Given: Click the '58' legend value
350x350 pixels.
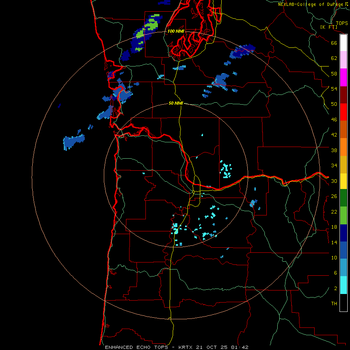Looking at the screenshot, I should [x=334, y=73].
